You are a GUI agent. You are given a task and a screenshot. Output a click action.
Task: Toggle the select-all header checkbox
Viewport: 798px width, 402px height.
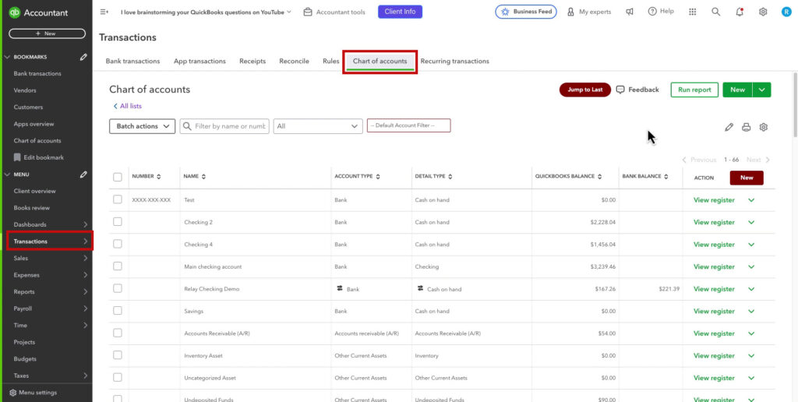[118, 177]
